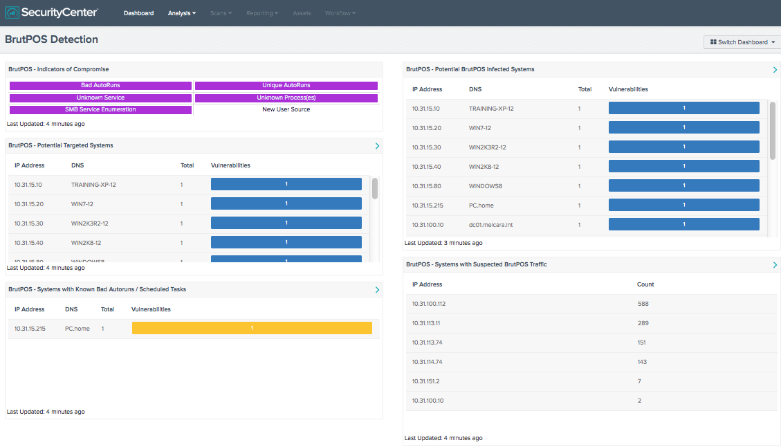Click the Unknown Service indicator
Screen dimensions: 781x447
pos(100,98)
